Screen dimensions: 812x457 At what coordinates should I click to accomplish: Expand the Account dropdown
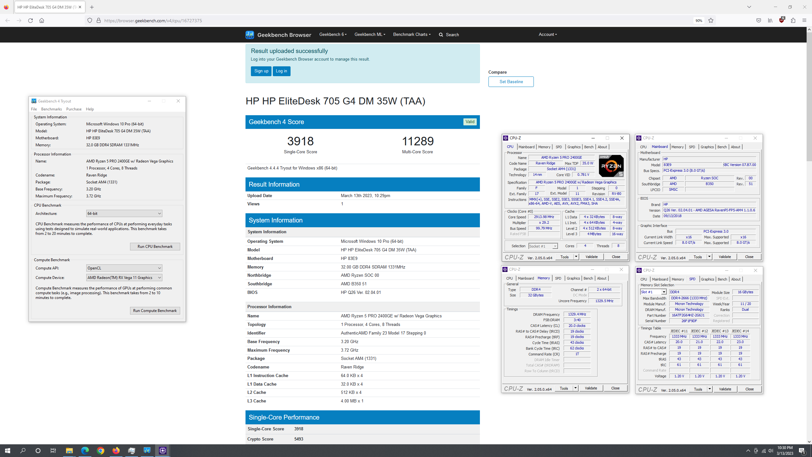(547, 34)
